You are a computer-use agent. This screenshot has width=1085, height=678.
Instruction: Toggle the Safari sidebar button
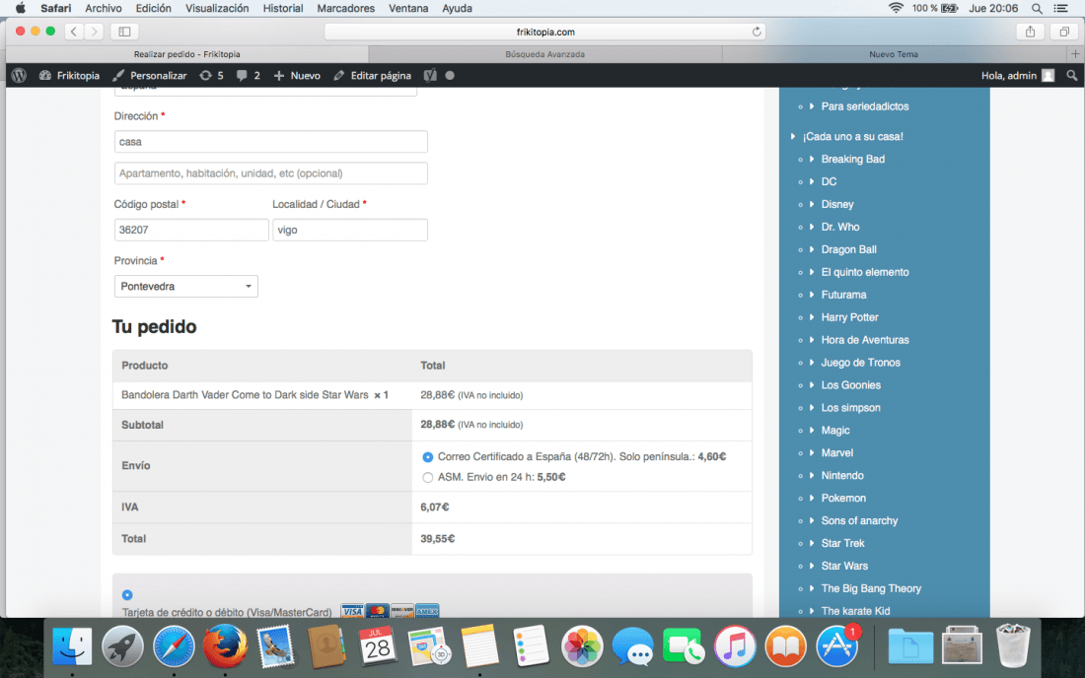(x=124, y=32)
